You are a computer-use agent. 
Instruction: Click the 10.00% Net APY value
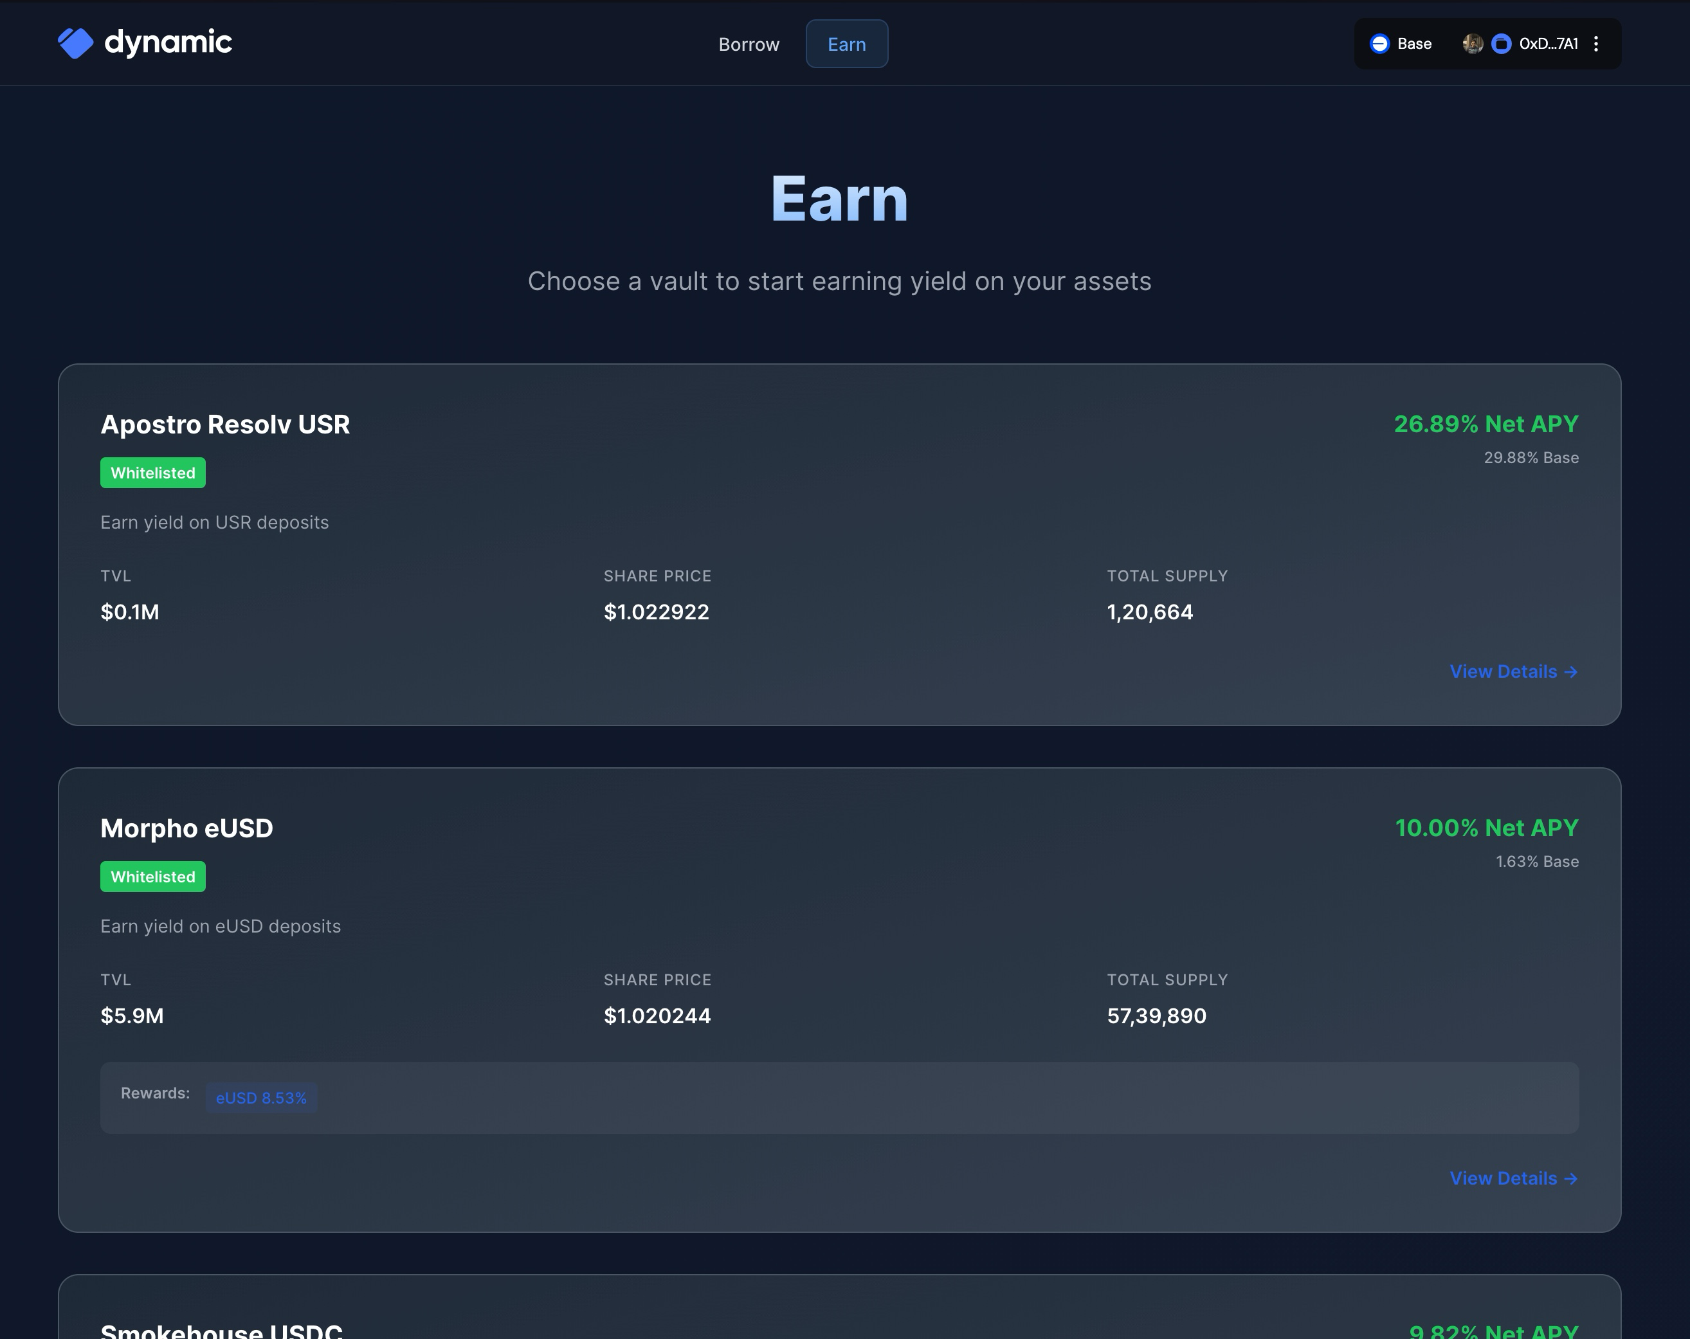[x=1487, y=828]
